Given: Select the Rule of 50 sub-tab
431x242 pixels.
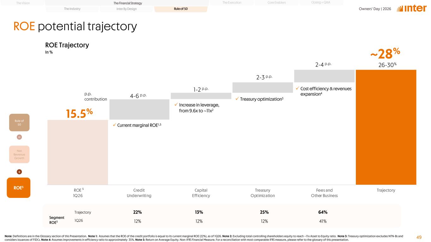Looking at the screenshot, I should coord(181,9).
